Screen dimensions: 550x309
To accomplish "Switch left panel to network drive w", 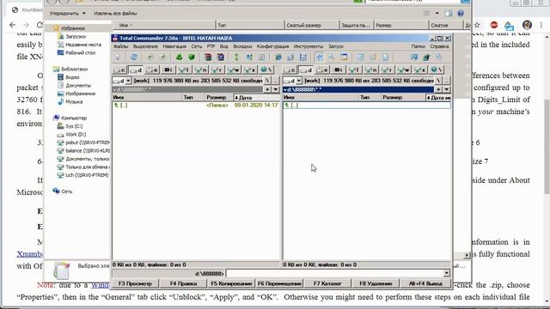I will point(233,70).
